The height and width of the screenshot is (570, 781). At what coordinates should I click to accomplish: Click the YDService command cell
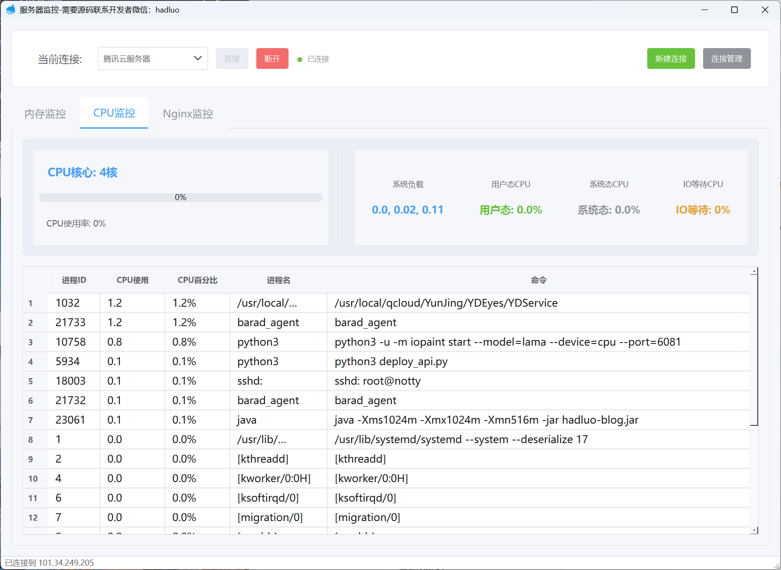click(539, 303)
